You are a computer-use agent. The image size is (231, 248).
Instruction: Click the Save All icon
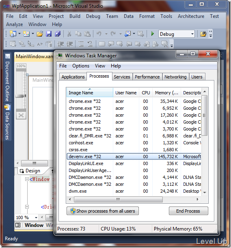coord(58,34)
